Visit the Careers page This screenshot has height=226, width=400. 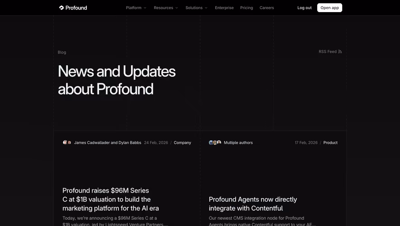pos(267,8)
